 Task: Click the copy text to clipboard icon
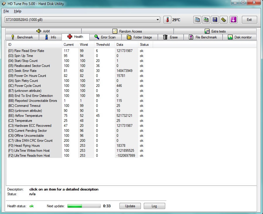tap(197, 20)
